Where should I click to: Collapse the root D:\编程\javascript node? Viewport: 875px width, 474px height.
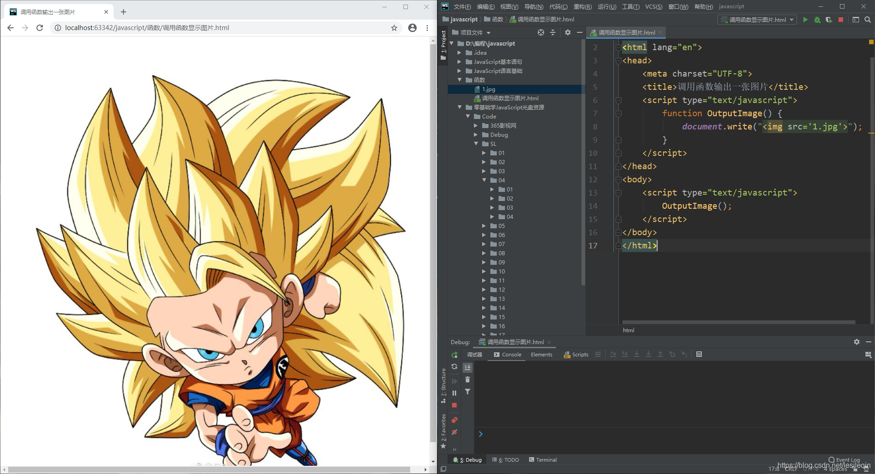[x=452, y=43]
